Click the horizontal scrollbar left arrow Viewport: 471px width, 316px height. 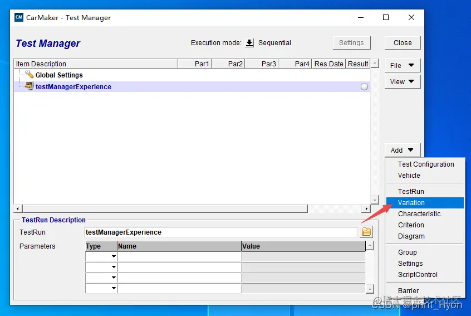point(18,208)
